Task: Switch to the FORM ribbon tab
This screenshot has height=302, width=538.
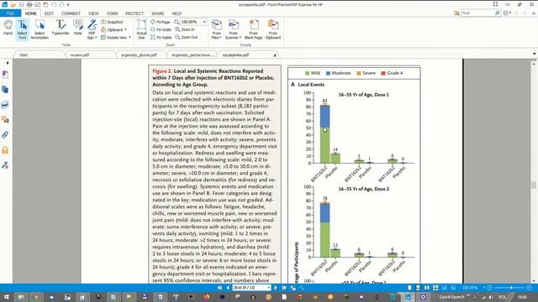Action: (x=112, y=13)
